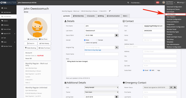Open the Trainer dropdown showing Pam Gram
This screenshot has width=186, height=98.
(x=102, y=92)
